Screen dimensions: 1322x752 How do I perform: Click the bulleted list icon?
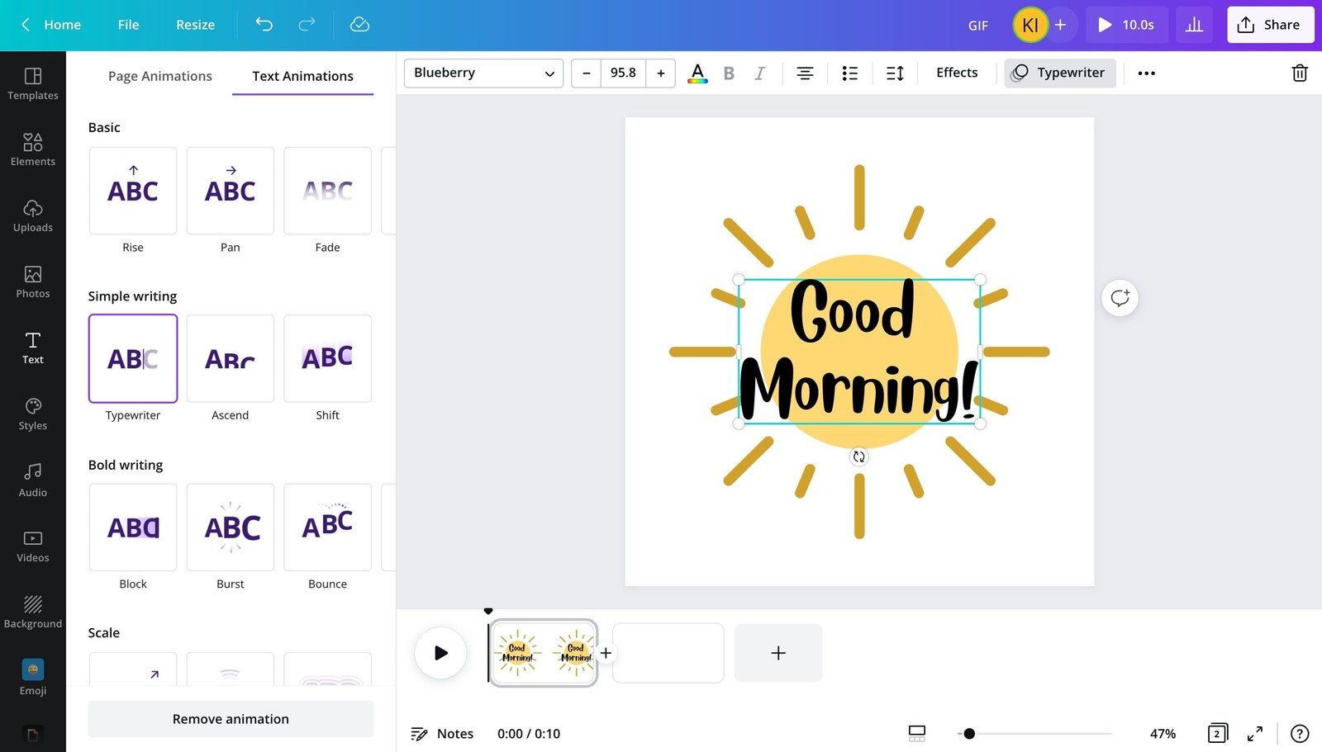[849, 73]
